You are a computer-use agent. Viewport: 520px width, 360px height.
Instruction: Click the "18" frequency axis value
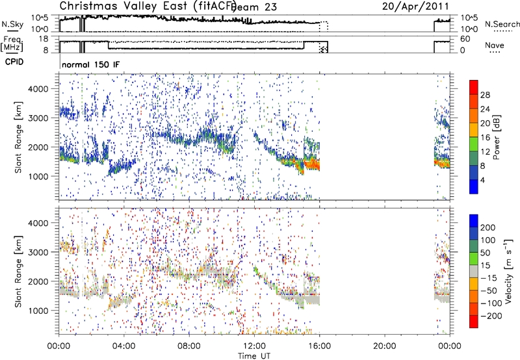44,39
